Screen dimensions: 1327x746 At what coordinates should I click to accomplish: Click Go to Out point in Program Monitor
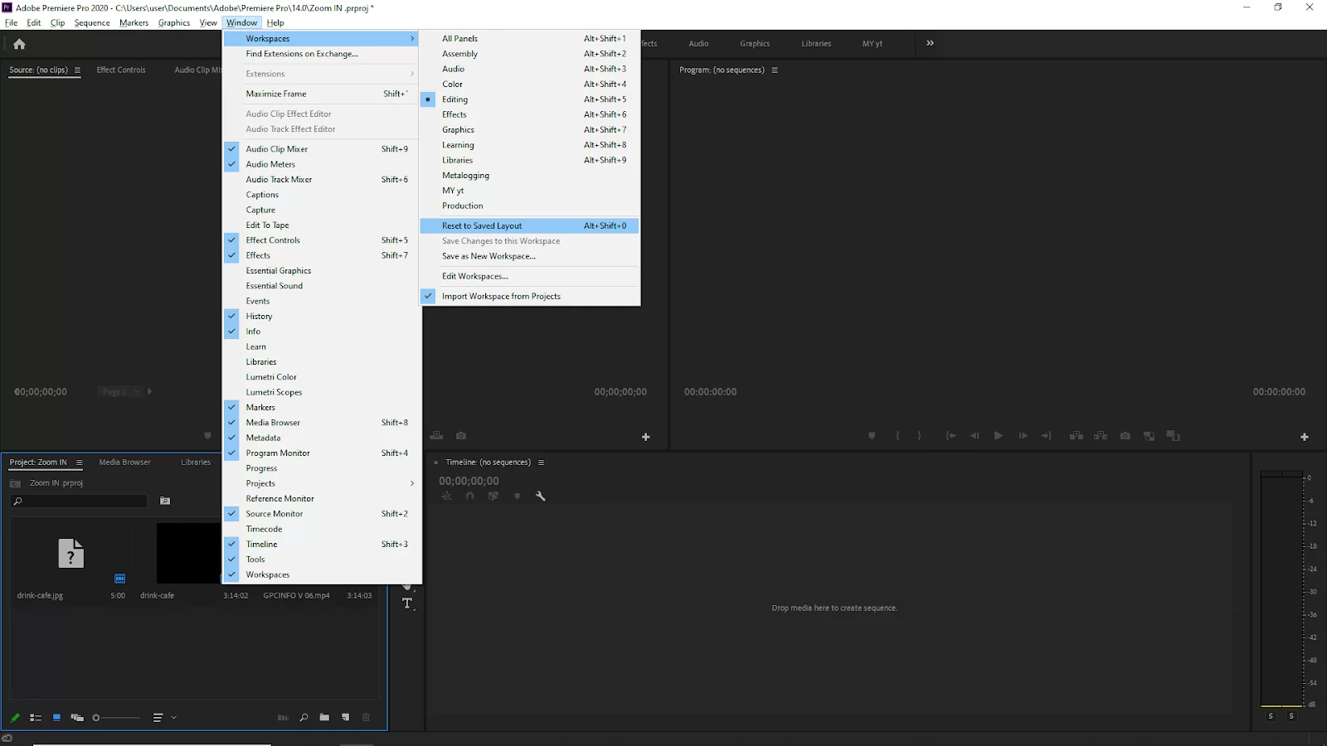click(x=1047, y=436)
